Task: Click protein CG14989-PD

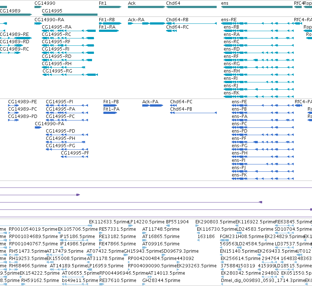Action: (23, 116)
